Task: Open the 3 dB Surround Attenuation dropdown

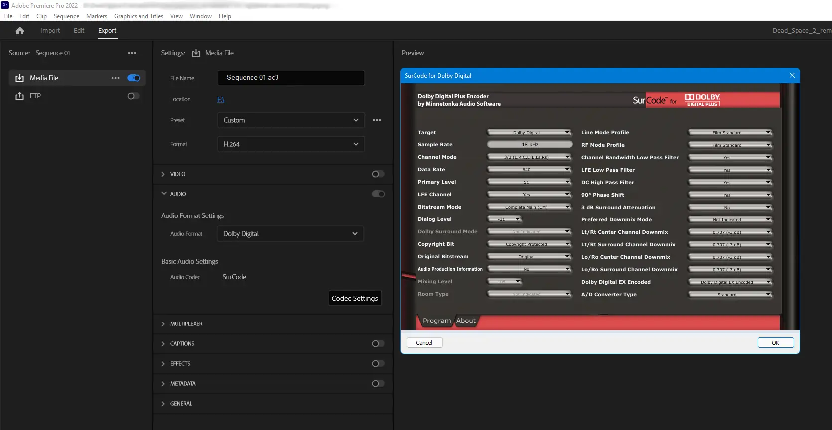Action: coord(730,208)
